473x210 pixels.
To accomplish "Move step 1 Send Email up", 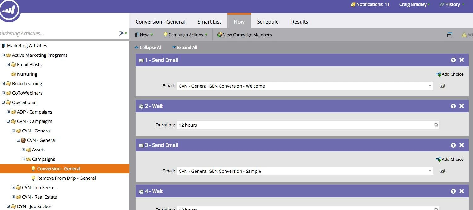I will pos(453,60).
